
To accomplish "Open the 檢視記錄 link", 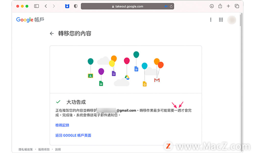I will pos(62,125).
